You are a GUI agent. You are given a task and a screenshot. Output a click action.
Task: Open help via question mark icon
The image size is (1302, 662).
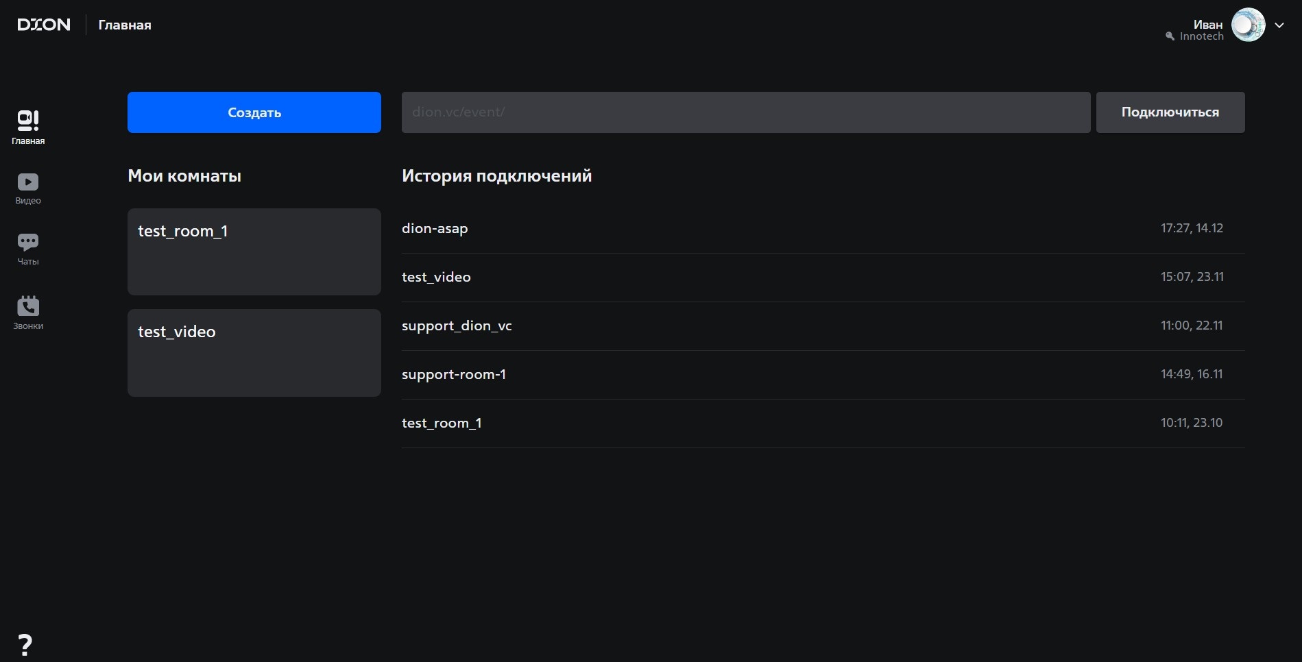point(25,645)
